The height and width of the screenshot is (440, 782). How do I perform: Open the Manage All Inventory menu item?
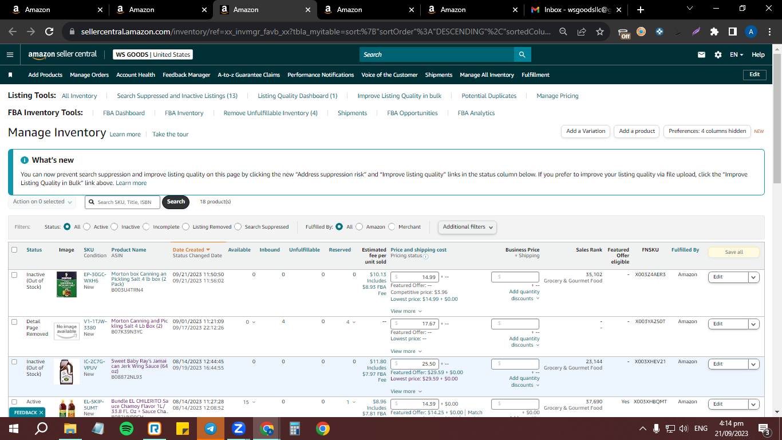click(x=487, y=75)
